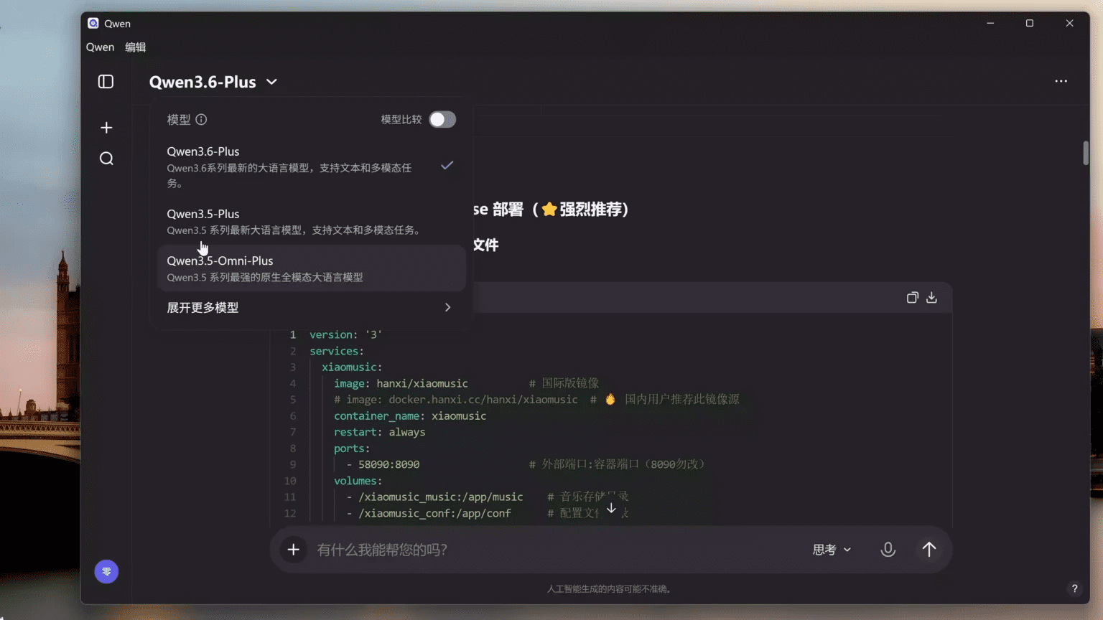The image size is (1103, 620).
Task: Toggle the sidebar panel icon
Action: tap(106, 82)
